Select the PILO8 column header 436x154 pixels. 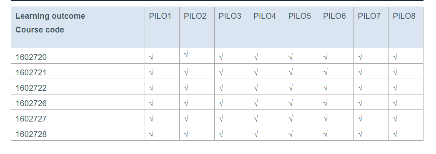pyautogui.click(x=404, y=16)
